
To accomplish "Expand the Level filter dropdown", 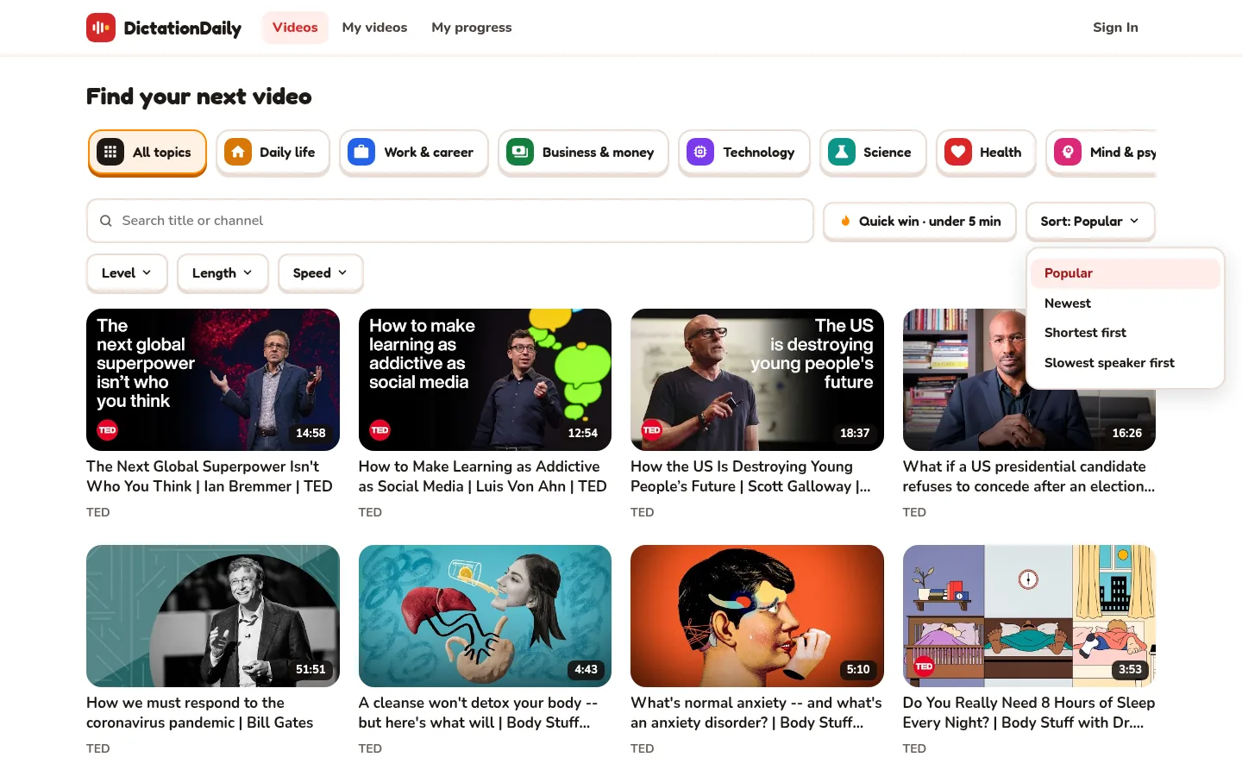I will pyautogui.click(x=127, y=273).
